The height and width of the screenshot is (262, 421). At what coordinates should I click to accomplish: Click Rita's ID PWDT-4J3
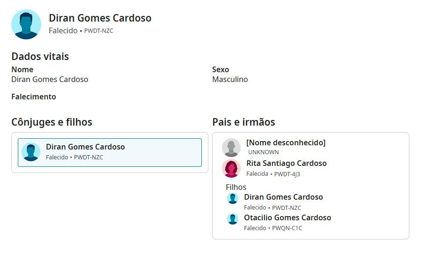[x=287, y=174]
